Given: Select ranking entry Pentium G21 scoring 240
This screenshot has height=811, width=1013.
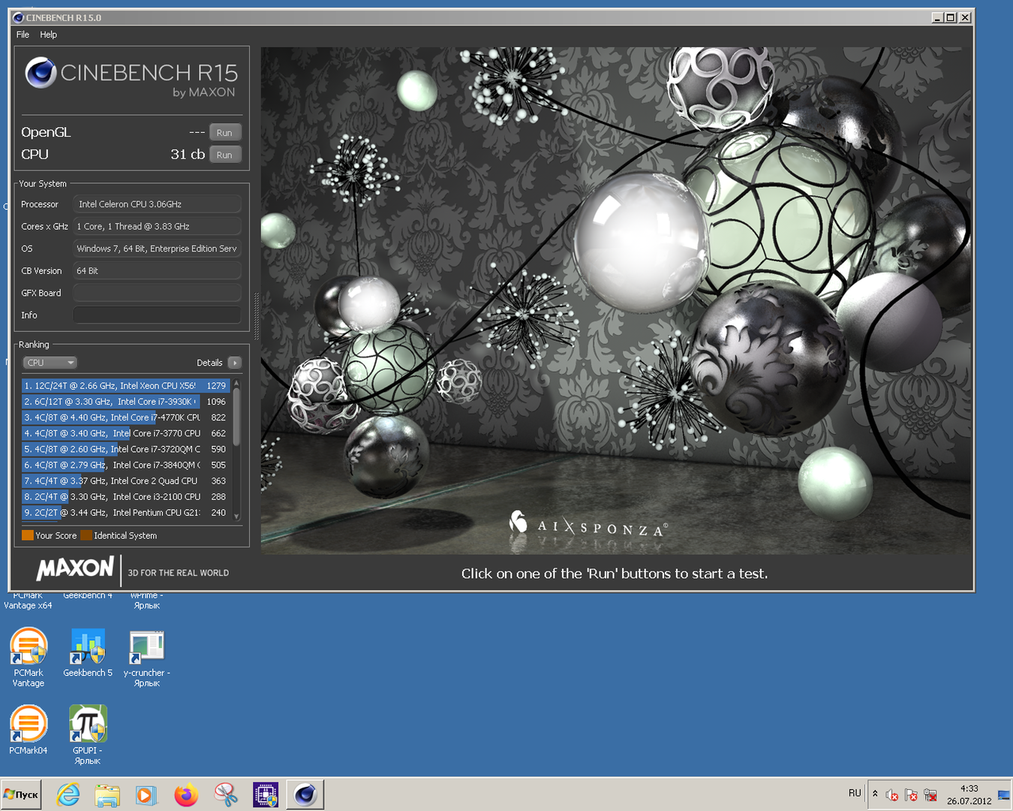Looking at the screenshot, I should click(125, 512).
